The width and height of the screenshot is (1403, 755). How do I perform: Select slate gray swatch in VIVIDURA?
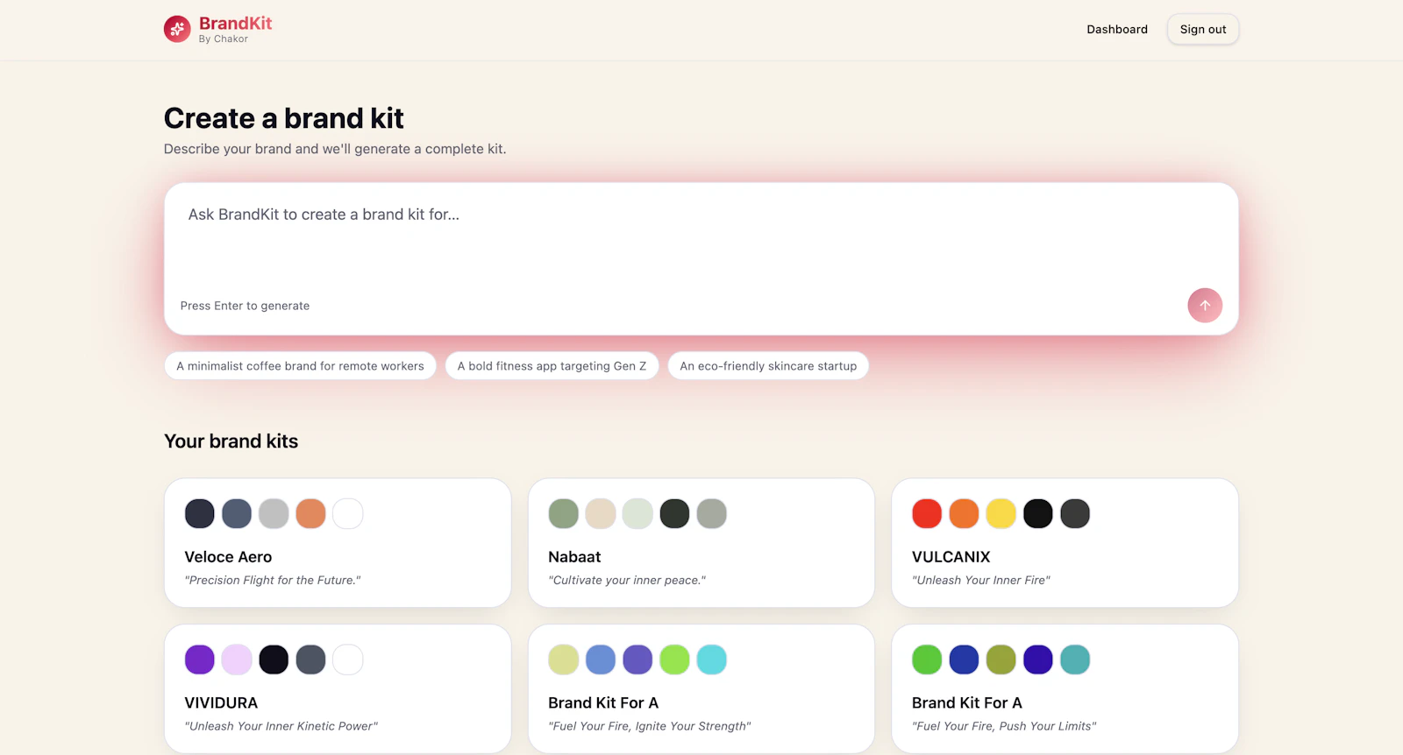tap(310, 660)
